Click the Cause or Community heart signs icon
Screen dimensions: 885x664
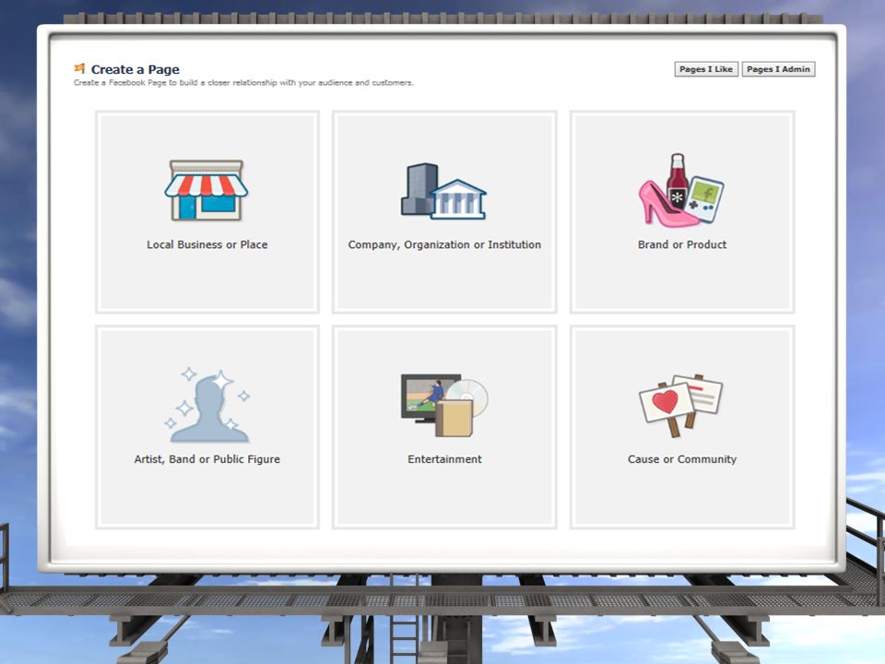pos(681,406)
